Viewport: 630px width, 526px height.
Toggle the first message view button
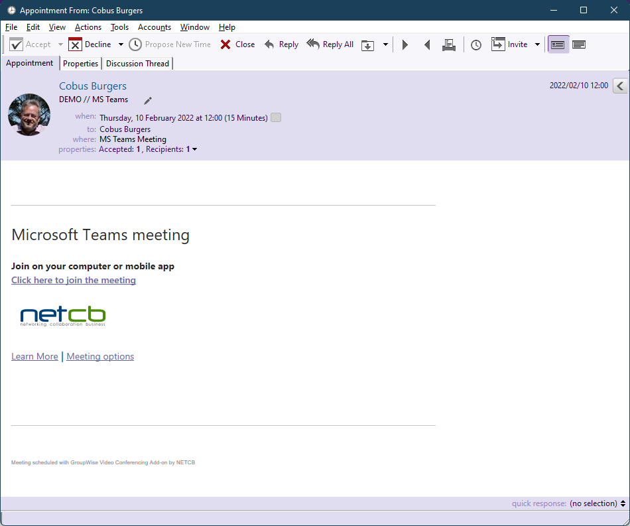558,44
